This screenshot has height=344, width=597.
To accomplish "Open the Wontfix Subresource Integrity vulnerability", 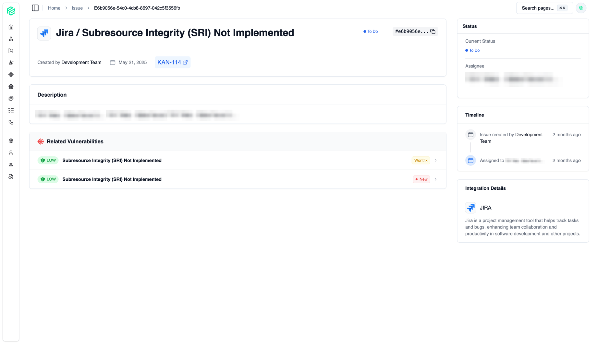I will point(112,161).
